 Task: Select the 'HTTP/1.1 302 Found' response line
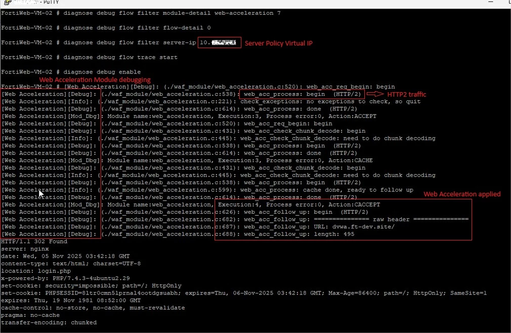tap(34, 241)
